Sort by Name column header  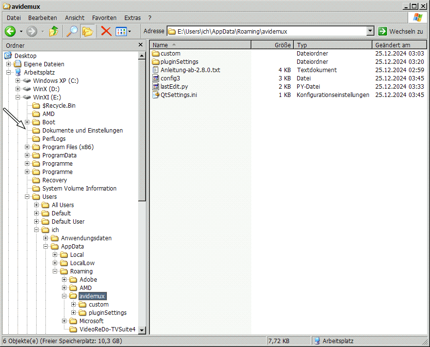[x=201, y=45]
